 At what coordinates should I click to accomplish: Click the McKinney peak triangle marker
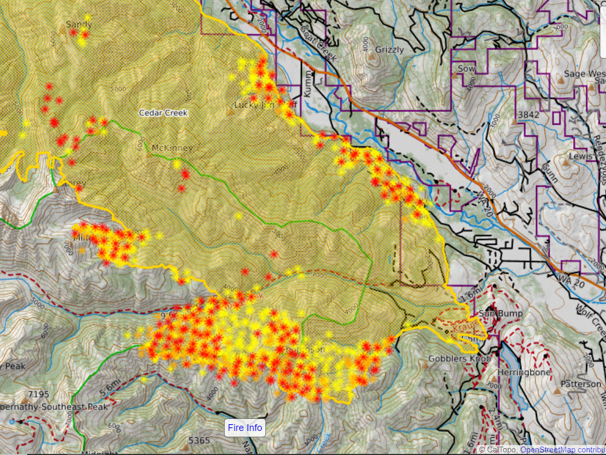click(150, 154)
